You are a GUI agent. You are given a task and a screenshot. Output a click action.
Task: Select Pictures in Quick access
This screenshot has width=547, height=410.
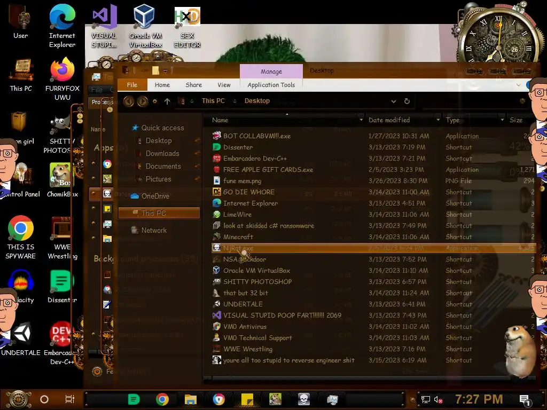(x=158, y=179)
